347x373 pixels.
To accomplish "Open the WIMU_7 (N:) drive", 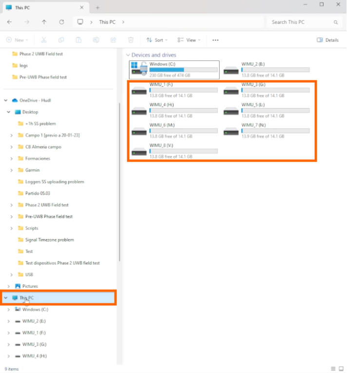I will 267,131.
